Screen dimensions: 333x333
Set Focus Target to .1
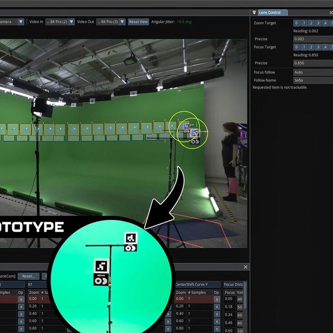point(304,47)
